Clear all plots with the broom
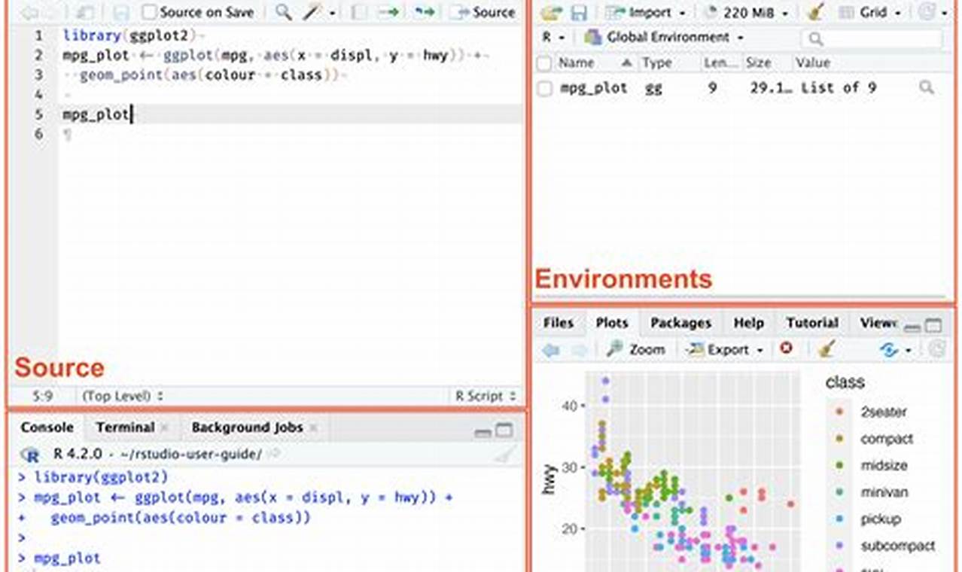Image resolution: width=962 pixels, height=572 pixels. tap(827, 348)
